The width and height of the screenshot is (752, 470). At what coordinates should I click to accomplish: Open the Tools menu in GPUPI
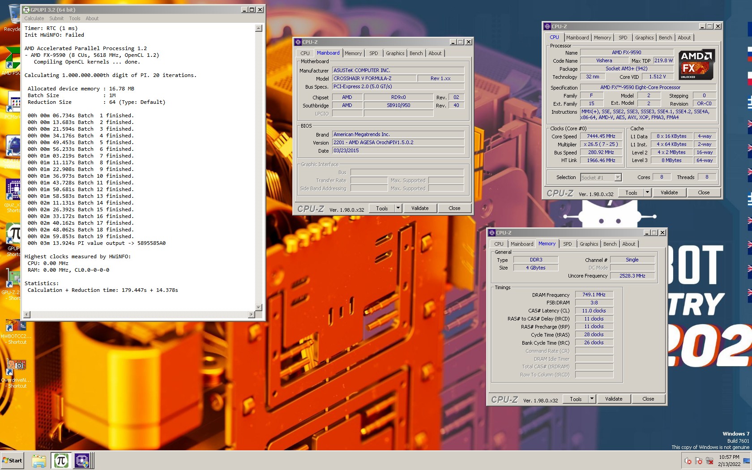[75, 18]
